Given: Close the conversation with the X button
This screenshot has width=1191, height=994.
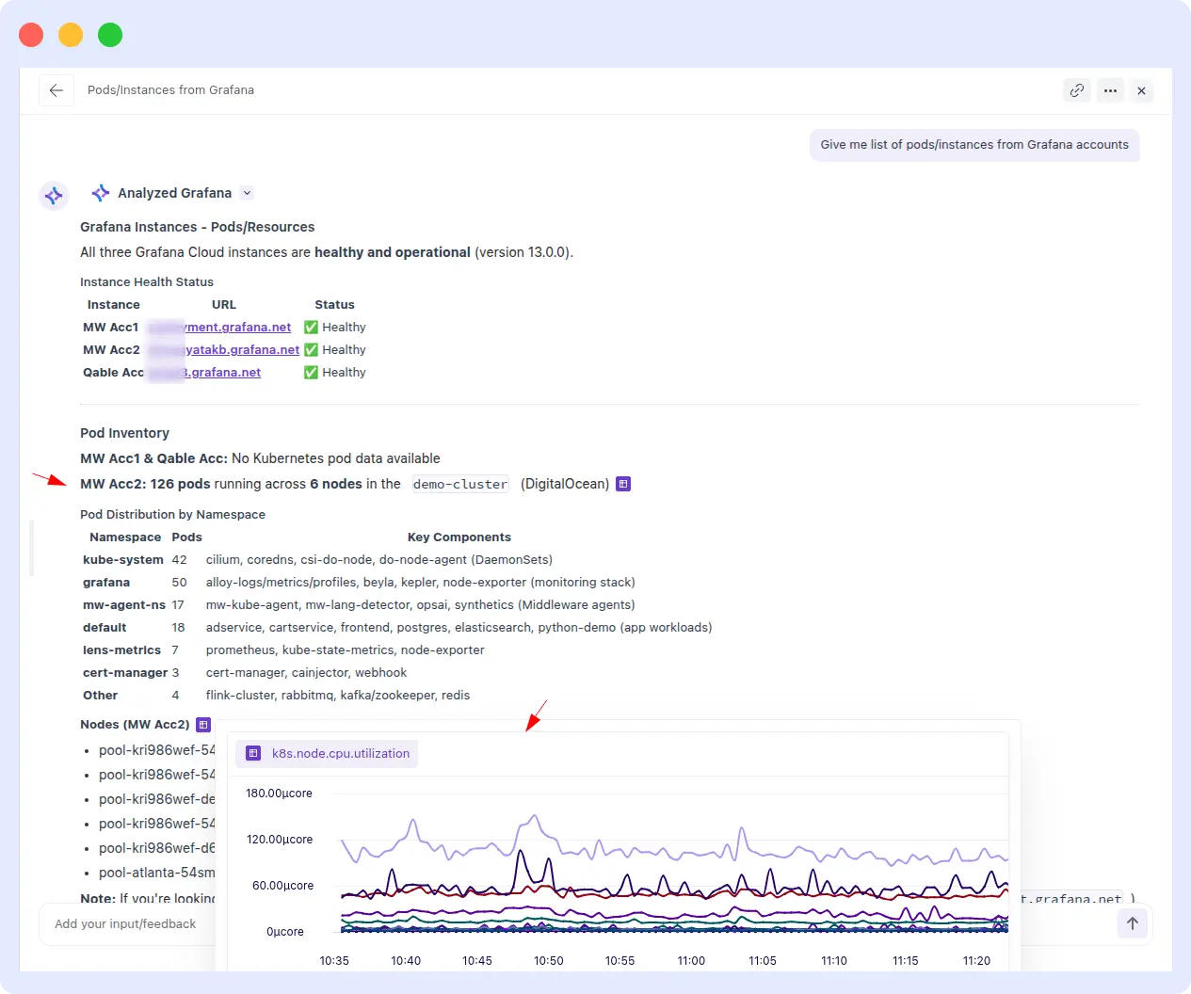Looking at the screenshot, I should pyautogui.click(x=1141, y=90).
